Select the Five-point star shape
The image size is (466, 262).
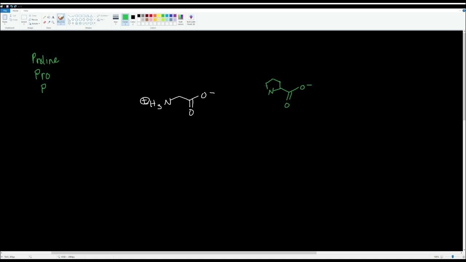coord(76,23)
